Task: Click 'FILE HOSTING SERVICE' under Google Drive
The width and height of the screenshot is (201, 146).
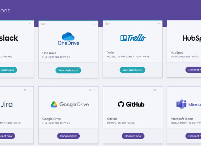Action: [x=56, y=123]
